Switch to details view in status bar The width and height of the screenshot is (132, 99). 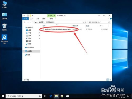click(x=108, y=80)
